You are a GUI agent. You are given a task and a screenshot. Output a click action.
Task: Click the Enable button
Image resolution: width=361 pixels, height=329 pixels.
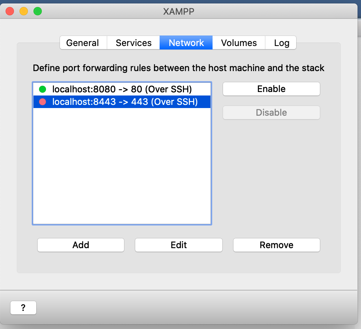coord(271,89)
